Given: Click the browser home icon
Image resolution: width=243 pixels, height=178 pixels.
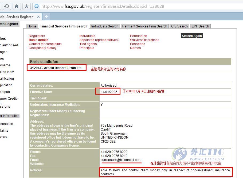Looking at the screenshot, I should click(x=17, y=6).
